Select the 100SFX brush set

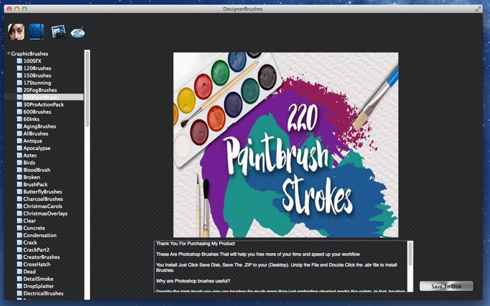tap(32, 61)
